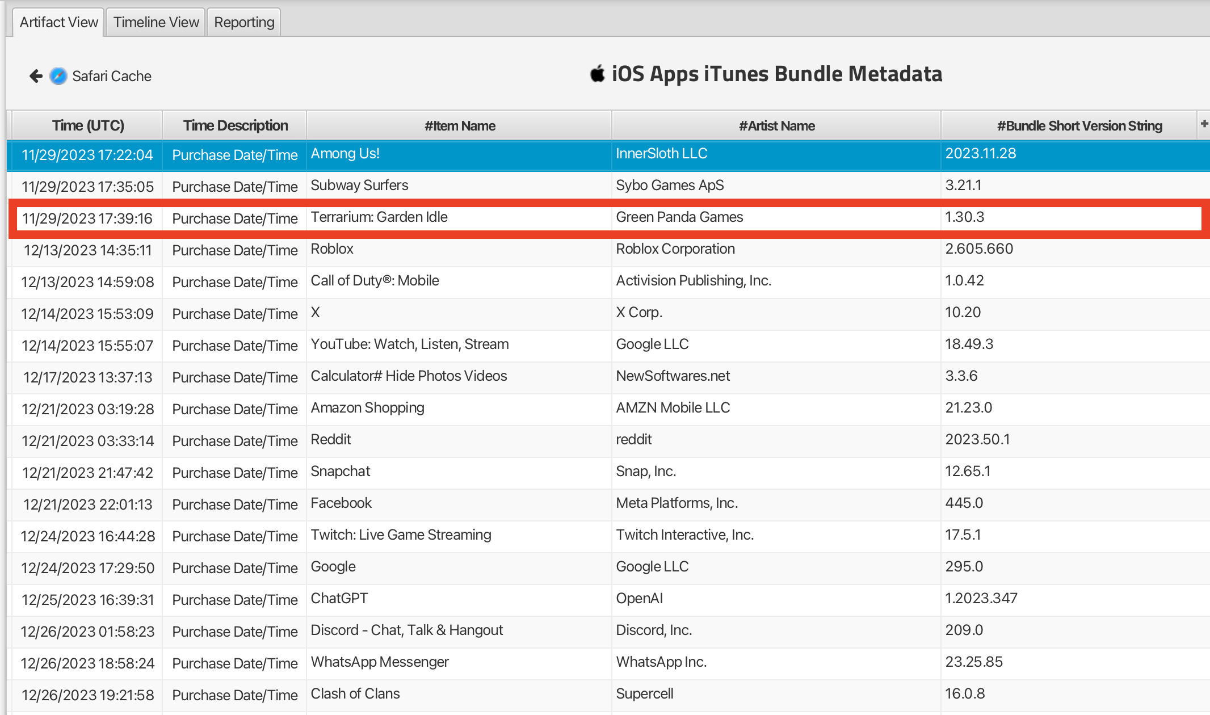Select WhatsApp Messenger item name
Screen dimensions: 1210x715
380,662
